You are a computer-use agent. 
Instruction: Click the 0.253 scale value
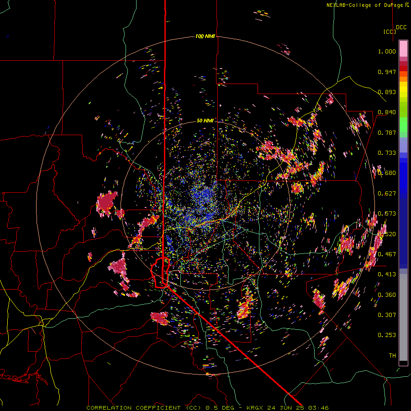click(387, 335)
